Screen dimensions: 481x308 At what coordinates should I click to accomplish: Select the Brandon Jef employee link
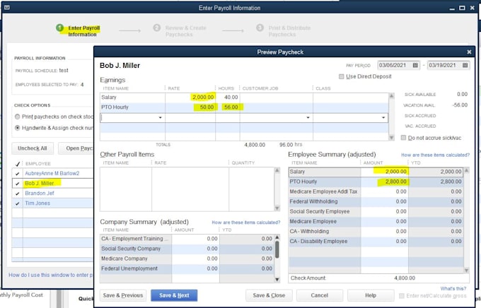[x=40, y=193]
